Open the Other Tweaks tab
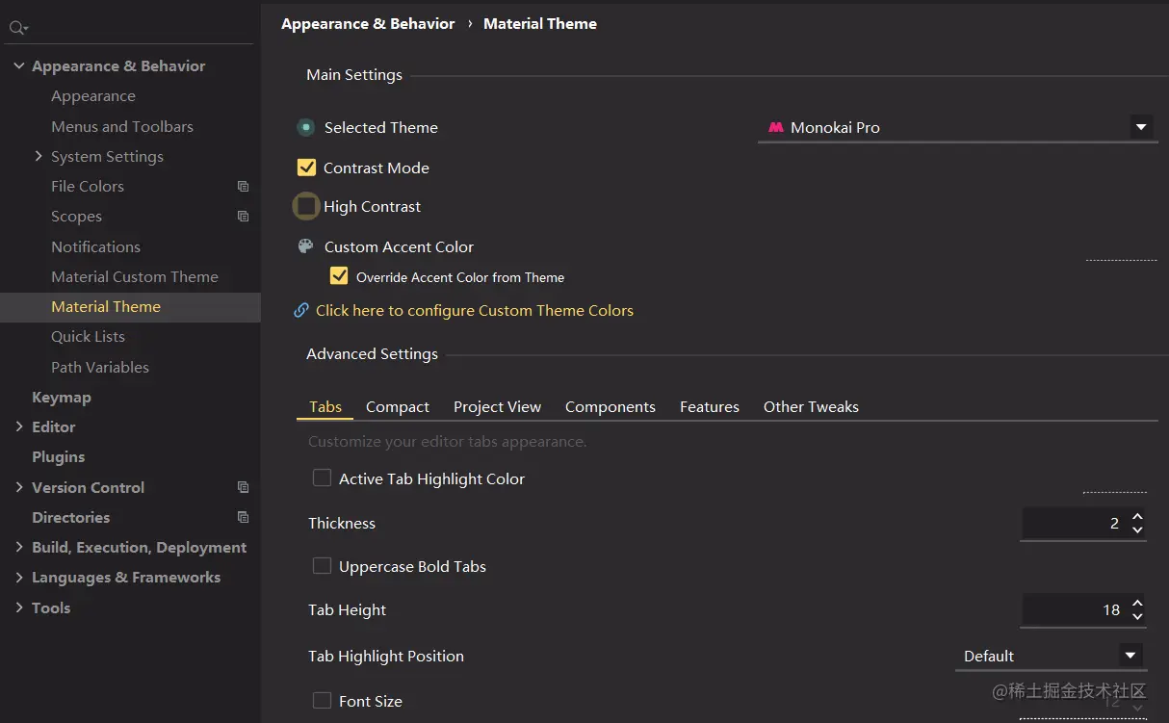1169x723 pixels. (x=811, y=407)
